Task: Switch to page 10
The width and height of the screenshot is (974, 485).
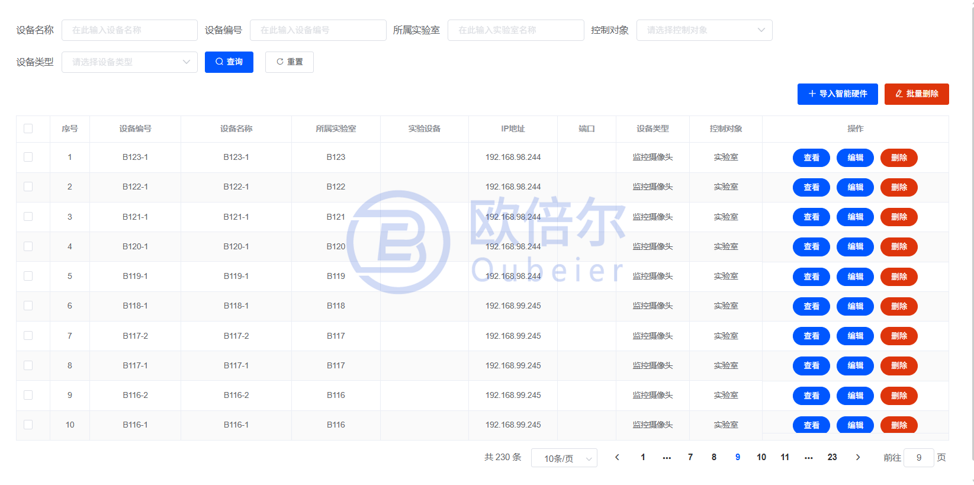Action: 761,457
